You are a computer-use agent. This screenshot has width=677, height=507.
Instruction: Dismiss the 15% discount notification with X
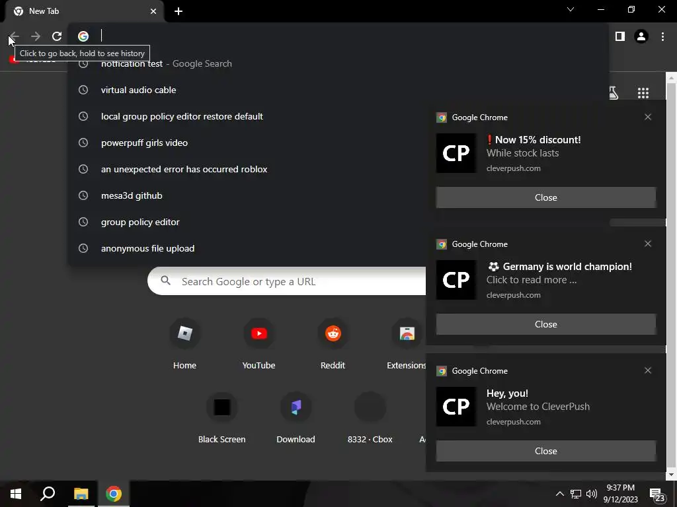pos(648,117)
